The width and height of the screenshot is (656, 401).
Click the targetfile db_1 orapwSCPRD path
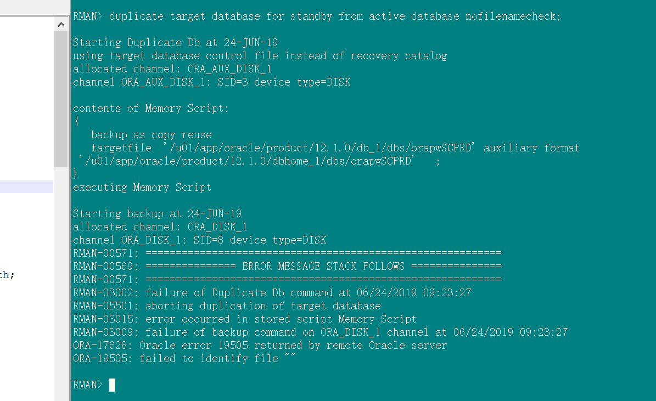tap(320, 148)
